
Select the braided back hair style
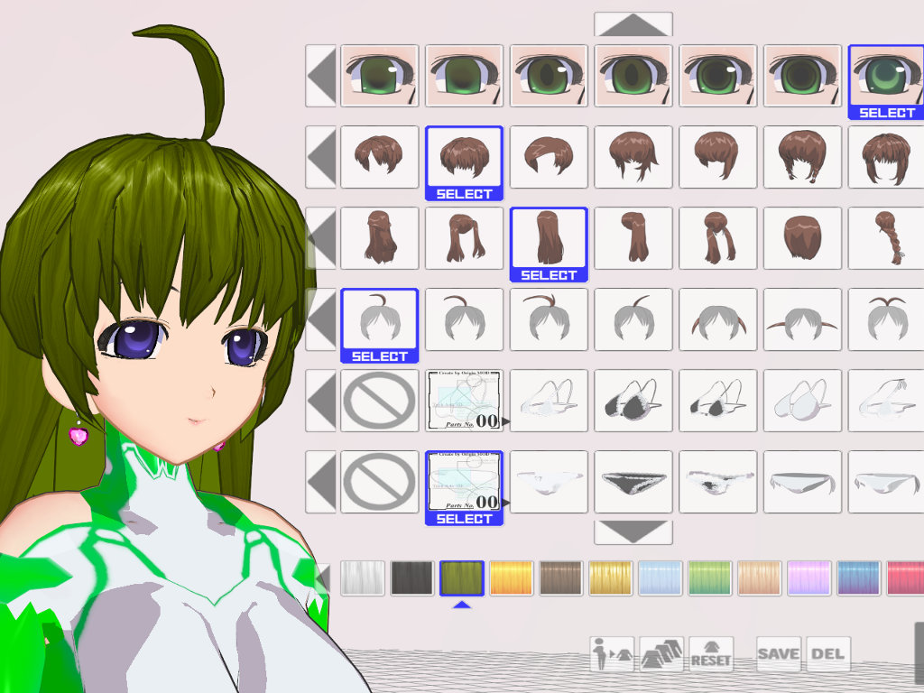point(887,238)
